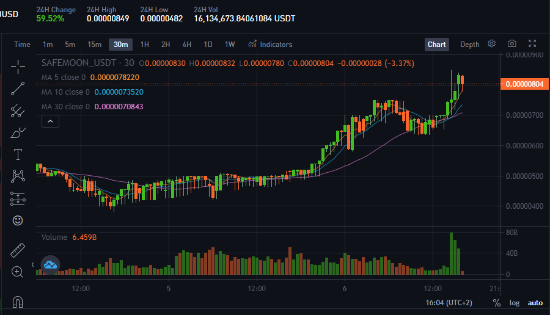The width and height of the screenshot is (550, 315).
Task: Click the 24H Vol amount in USDT
Action: [244, 18]
